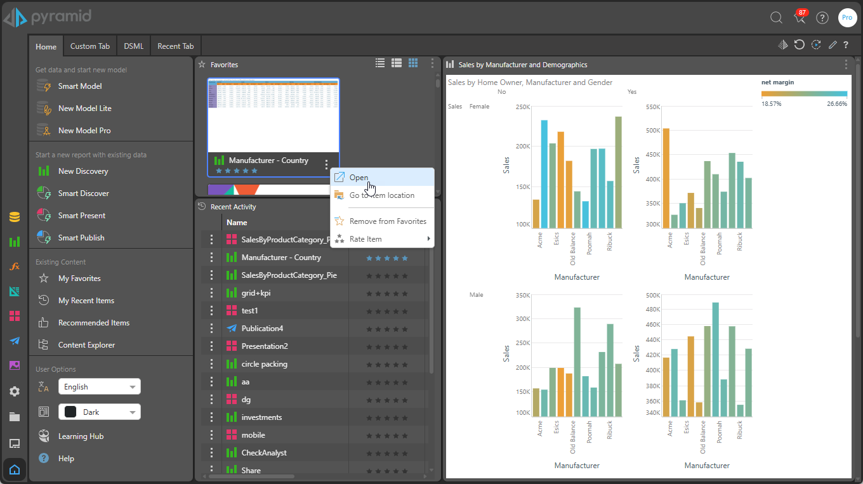Viewport: 863px width, 484px height.
Task: Open the English language dropdown
Action: tap(100, 386)
